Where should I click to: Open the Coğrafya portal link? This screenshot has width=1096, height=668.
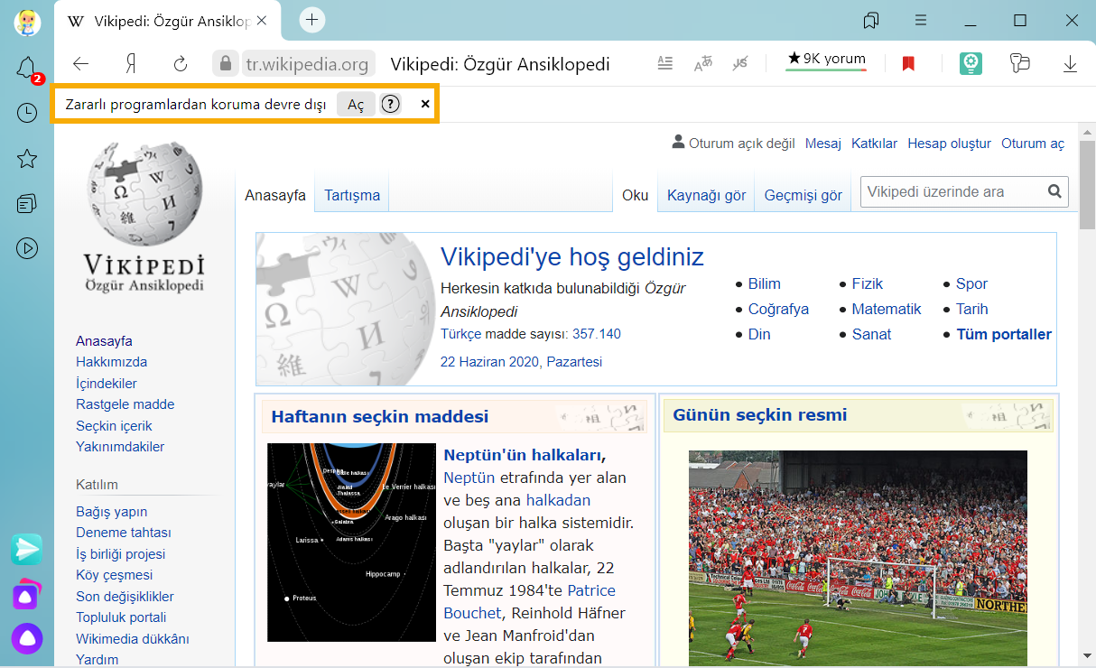(x=778, y=309)
